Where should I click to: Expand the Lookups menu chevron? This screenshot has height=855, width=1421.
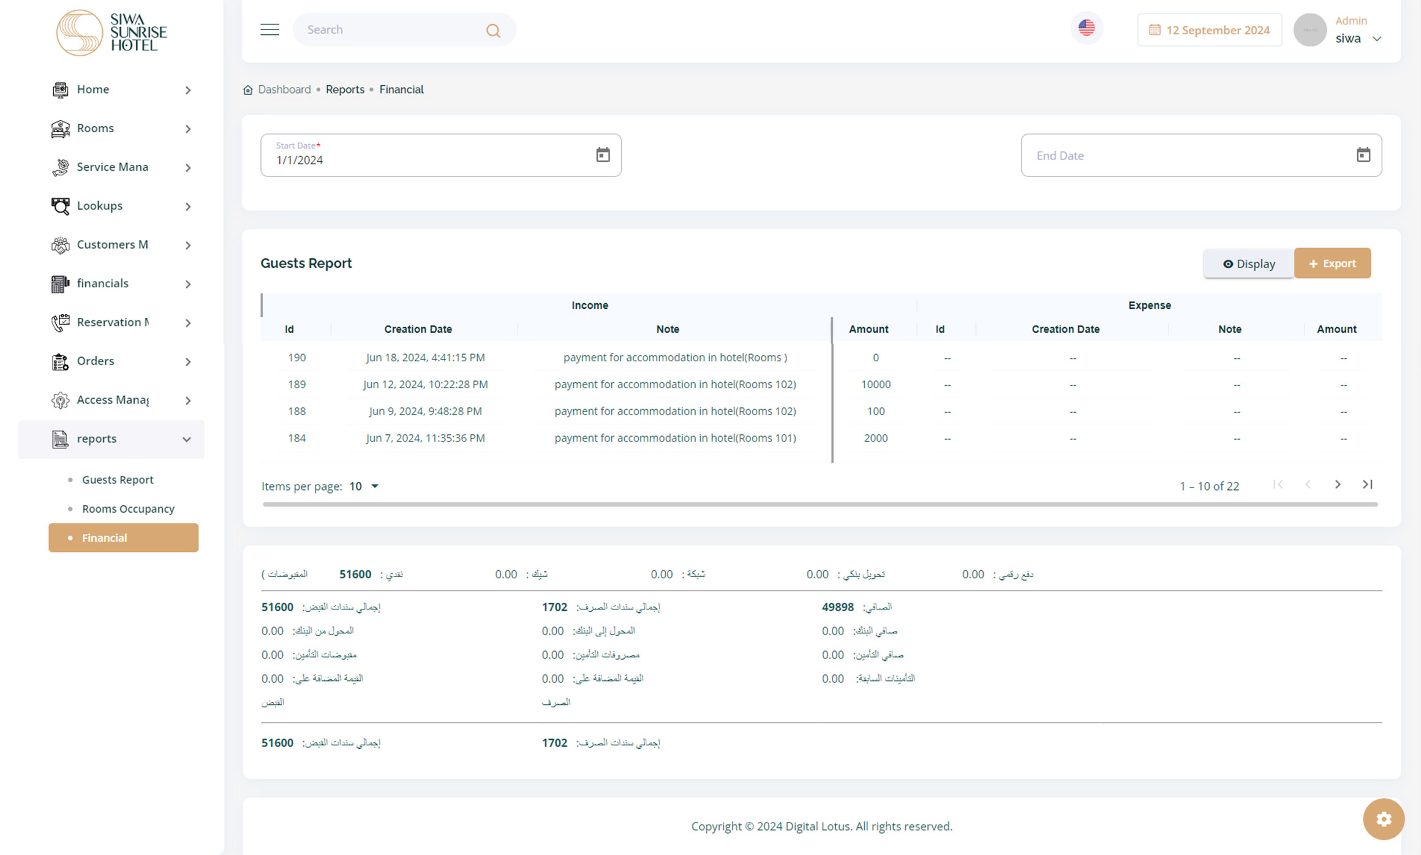tap(188, 206)
